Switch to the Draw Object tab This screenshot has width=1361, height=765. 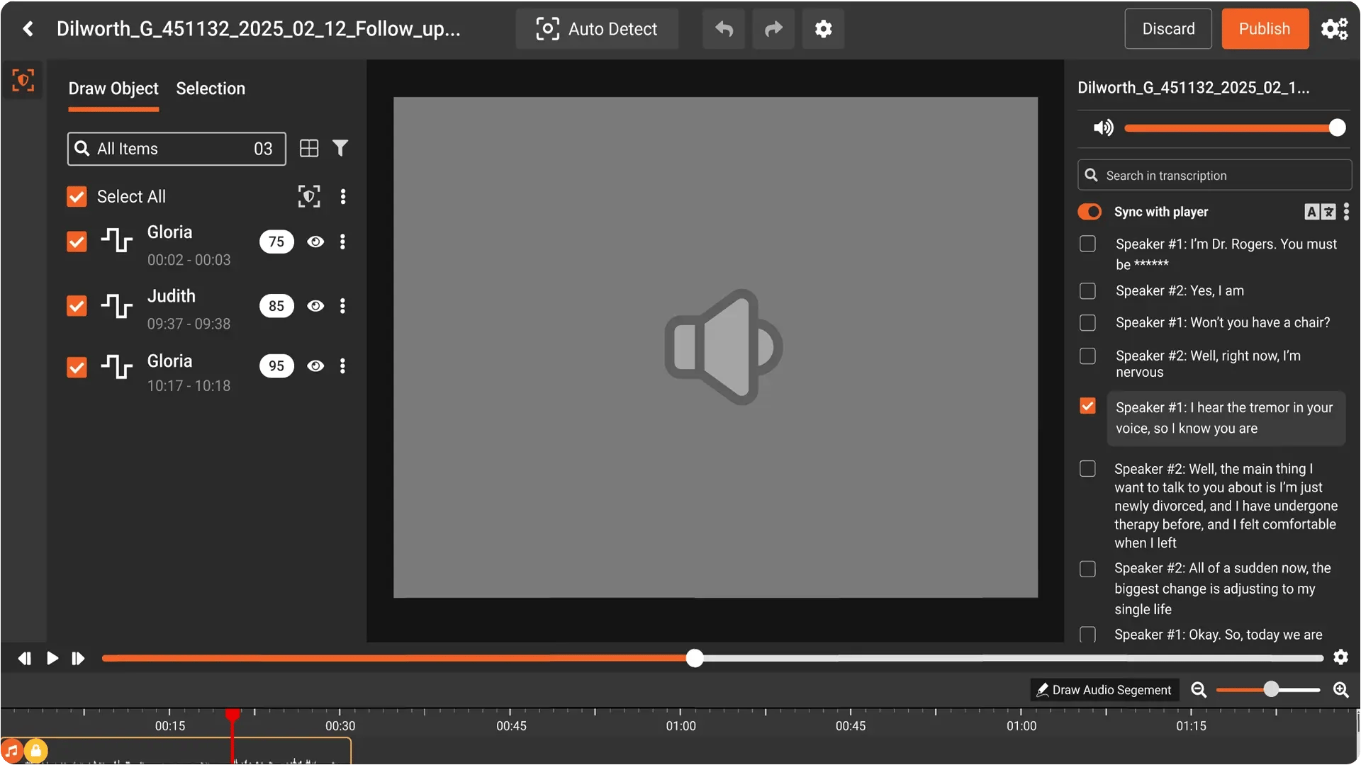113,89
